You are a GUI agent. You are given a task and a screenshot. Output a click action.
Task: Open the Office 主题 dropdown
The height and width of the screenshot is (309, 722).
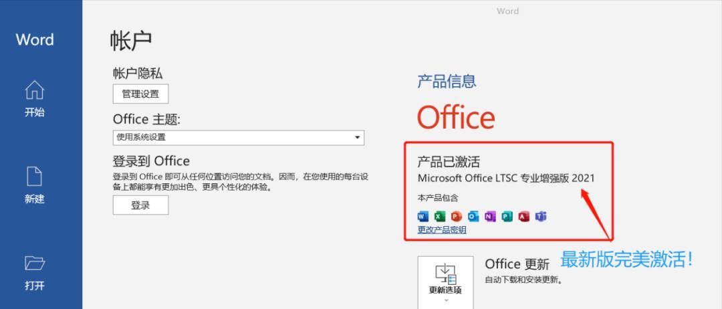[x=239, y=137]
